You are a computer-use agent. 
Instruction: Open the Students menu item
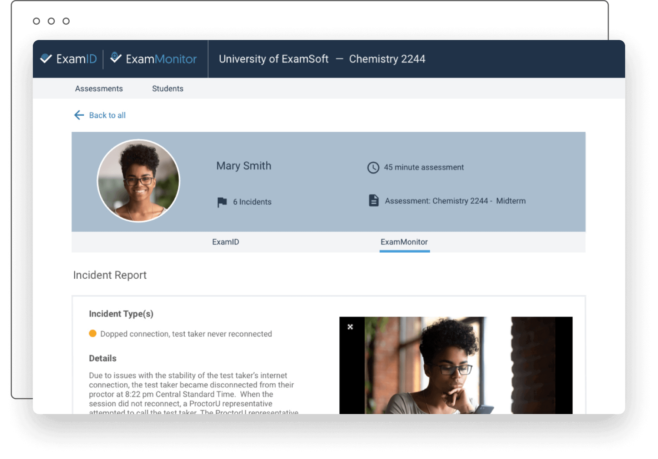point(168,89)
